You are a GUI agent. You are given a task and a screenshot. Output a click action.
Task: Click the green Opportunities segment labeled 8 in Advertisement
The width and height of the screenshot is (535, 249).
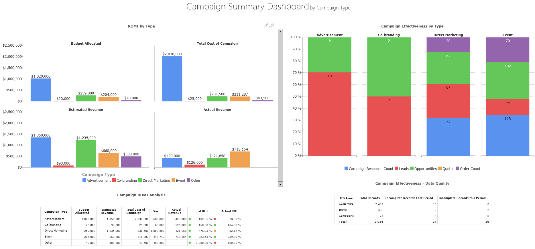pyautogui.click(x=329, y=55)
